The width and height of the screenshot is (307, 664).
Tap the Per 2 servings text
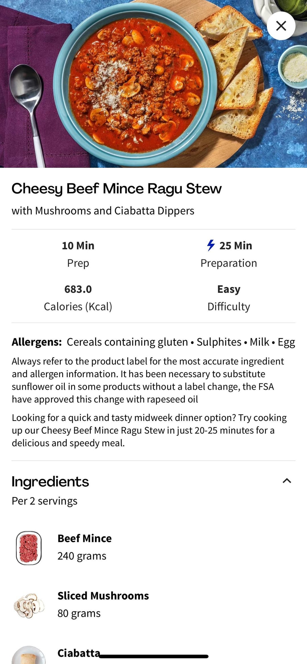coord(45,501)
